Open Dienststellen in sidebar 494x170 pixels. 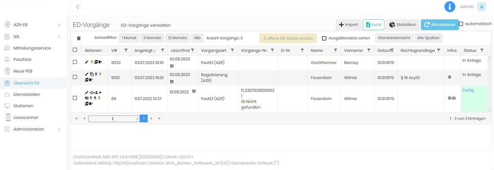click(x=26, y=94)
